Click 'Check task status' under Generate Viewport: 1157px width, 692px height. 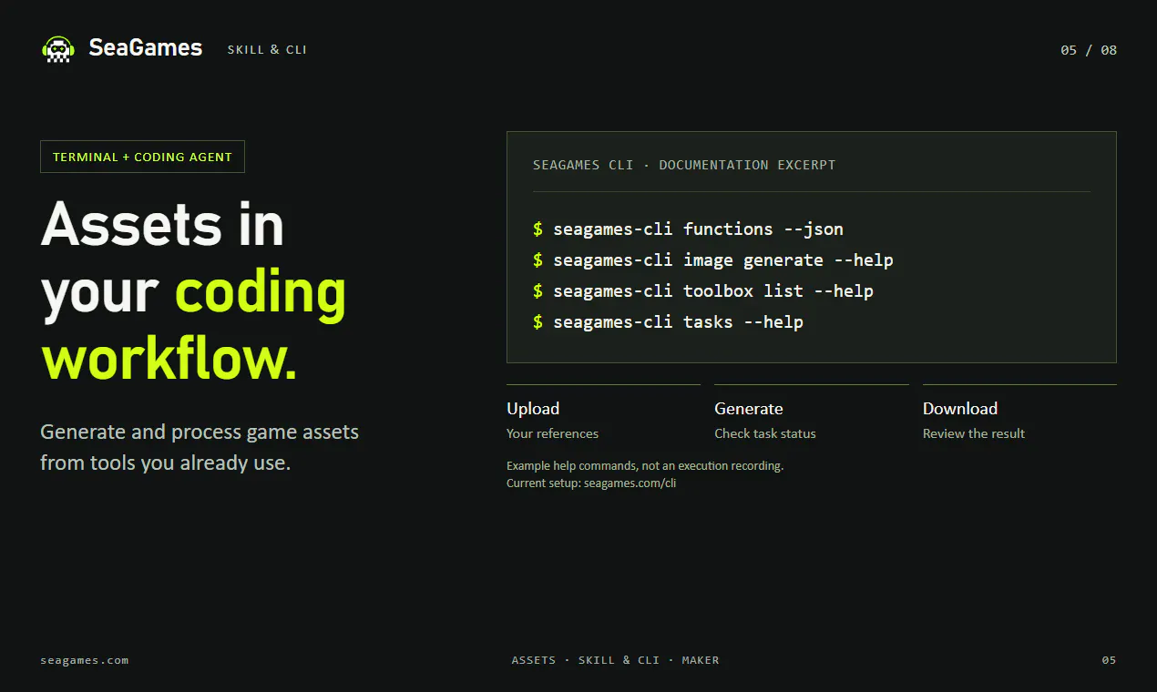[x=765, y=433]
